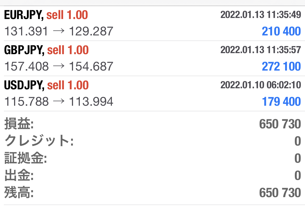Tap the GBPJPY price range 157.408 to 154.687
Viewport: 305px width, 213px height.
(x=59, y=67)
